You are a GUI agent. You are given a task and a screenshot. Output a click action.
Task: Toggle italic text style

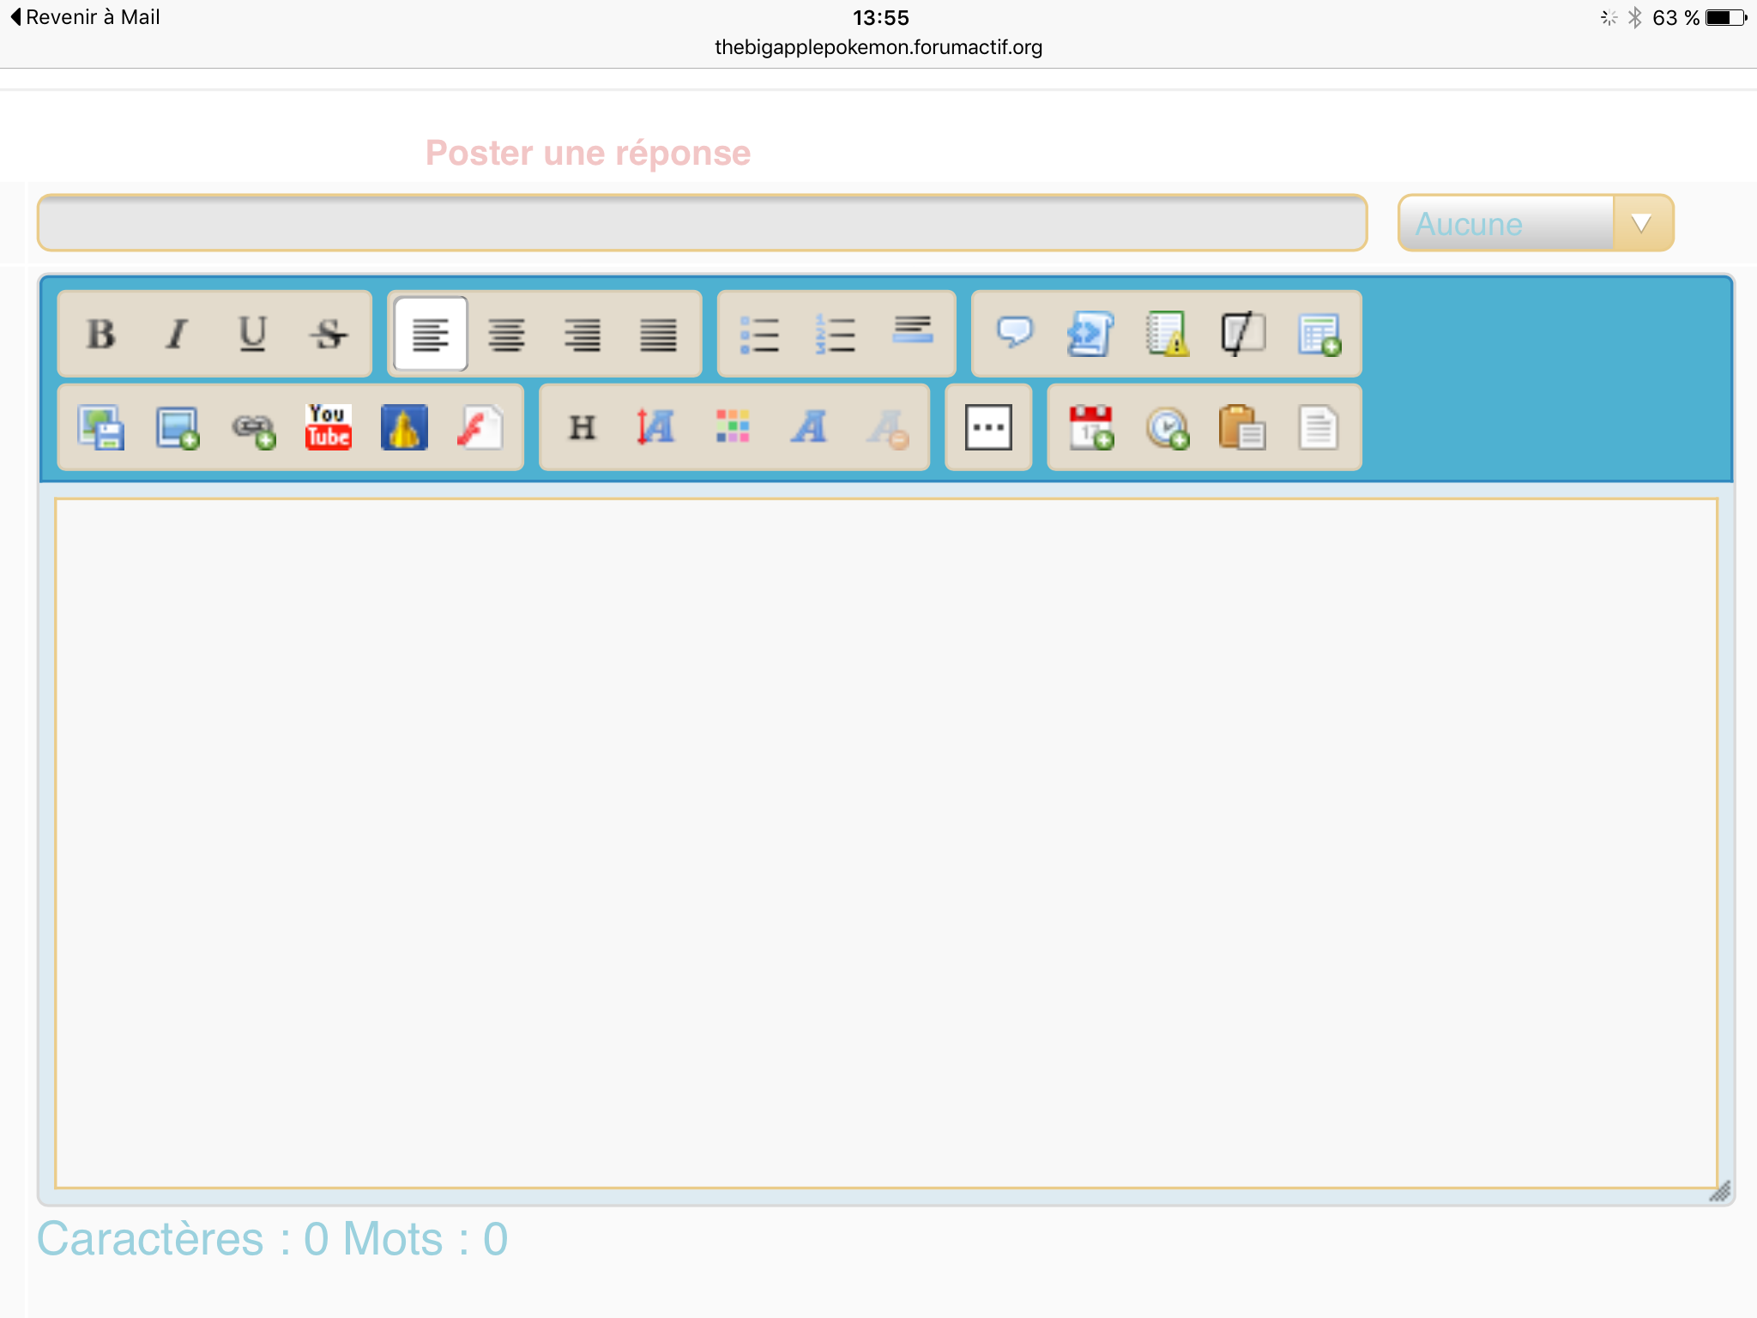(177, 334)
